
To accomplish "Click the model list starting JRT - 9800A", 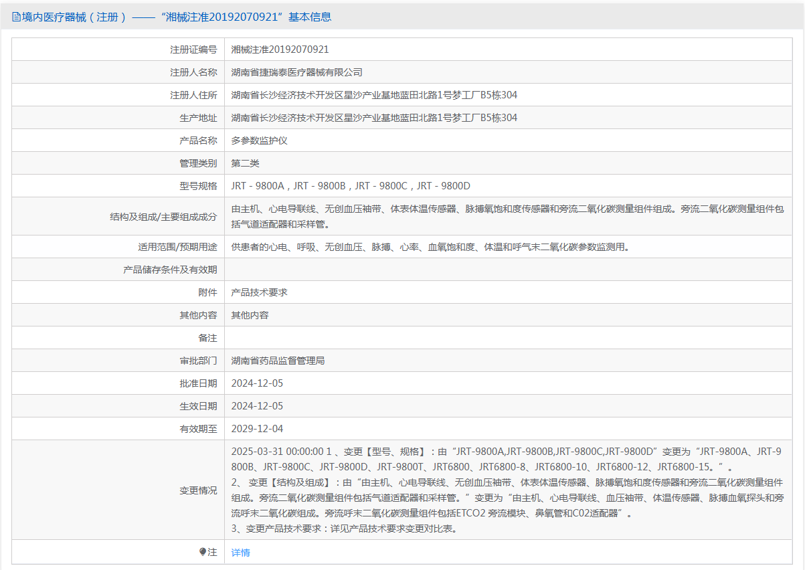I will coord(351,186).
